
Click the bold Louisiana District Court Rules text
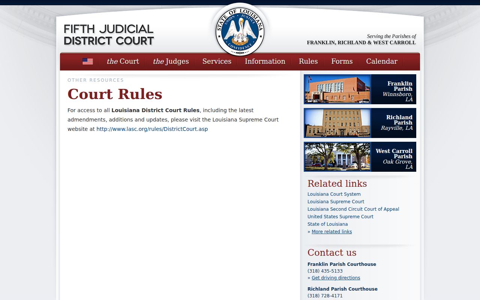tap(155, 110)
